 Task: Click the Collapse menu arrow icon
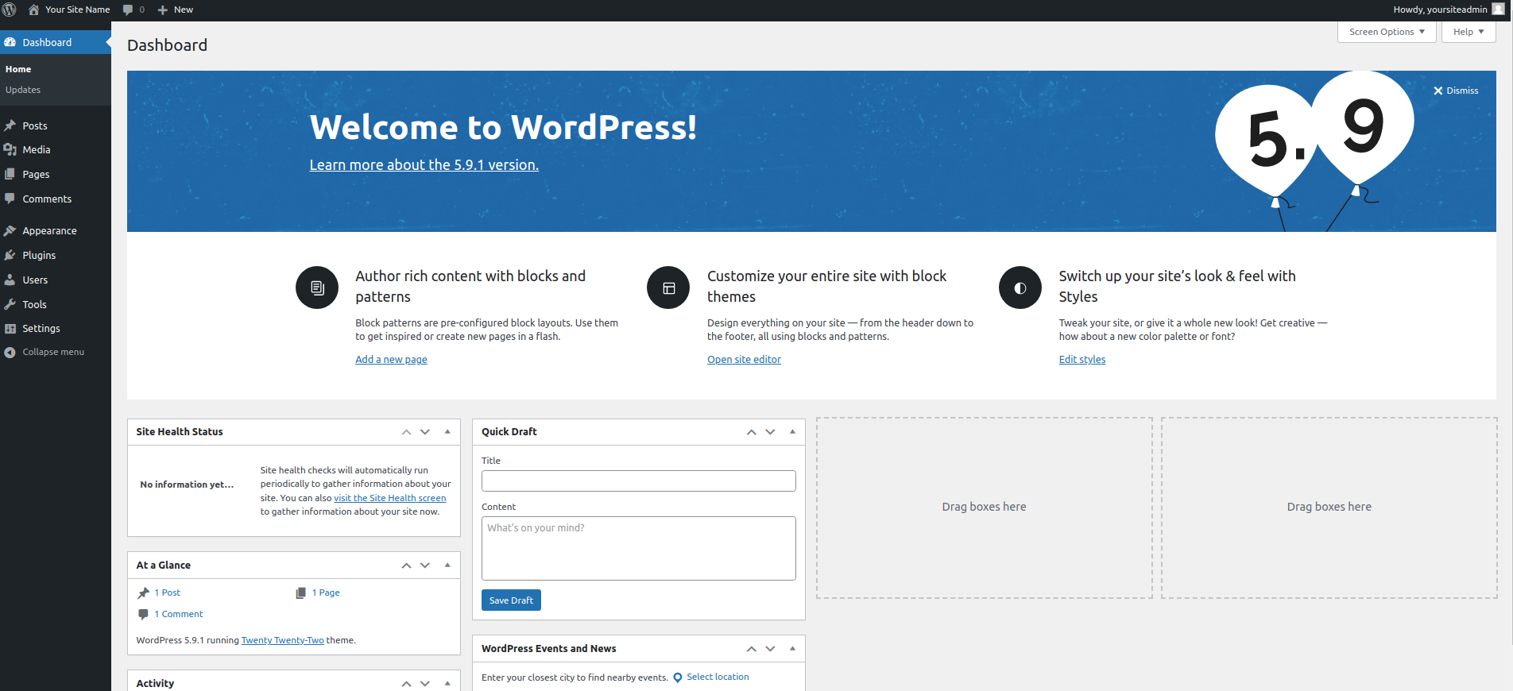(x=10, y=353)
